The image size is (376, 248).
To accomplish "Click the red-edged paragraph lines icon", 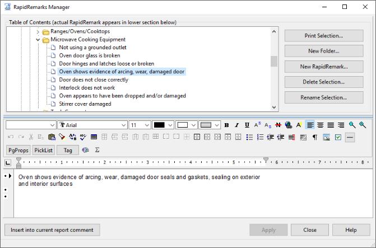I will pos(291,137).
